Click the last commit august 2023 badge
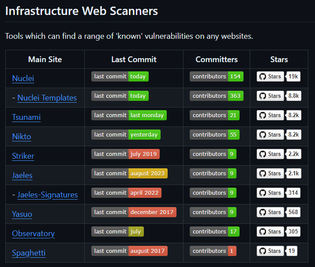The width and height of the screenshot is (315, 267). click(129, 173)
